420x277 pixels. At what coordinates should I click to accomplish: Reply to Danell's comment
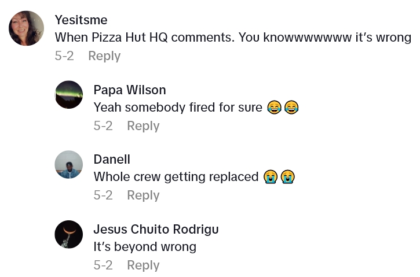coord(143,195)
